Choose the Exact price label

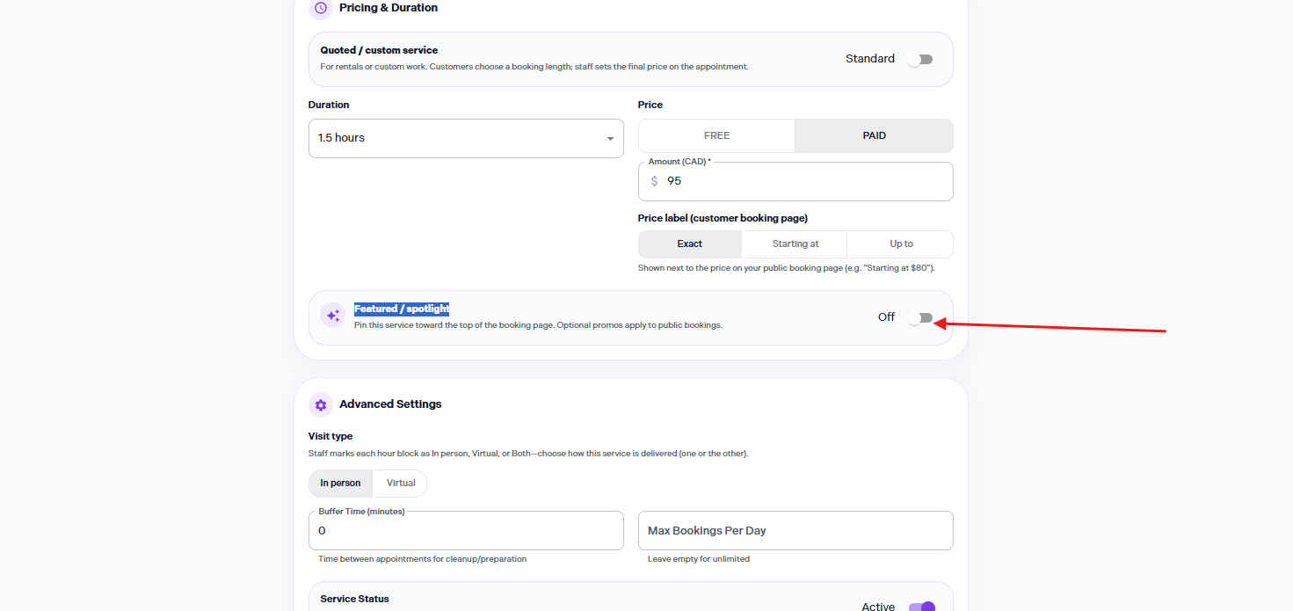(690, 244)
